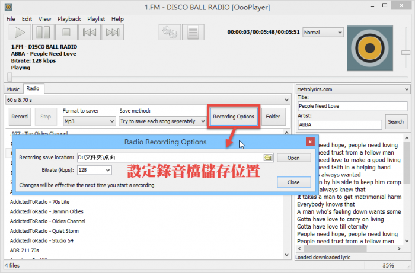Screen dimensions: 415x273
Task: Skip to previous track
Action: pyautogui.click(x=90, y=32)
